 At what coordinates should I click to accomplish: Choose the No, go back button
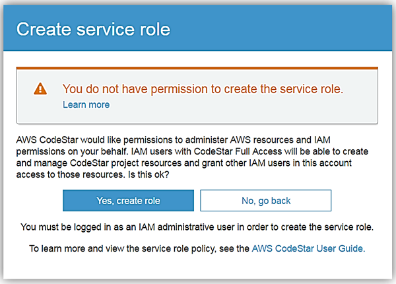click(265, 200)
